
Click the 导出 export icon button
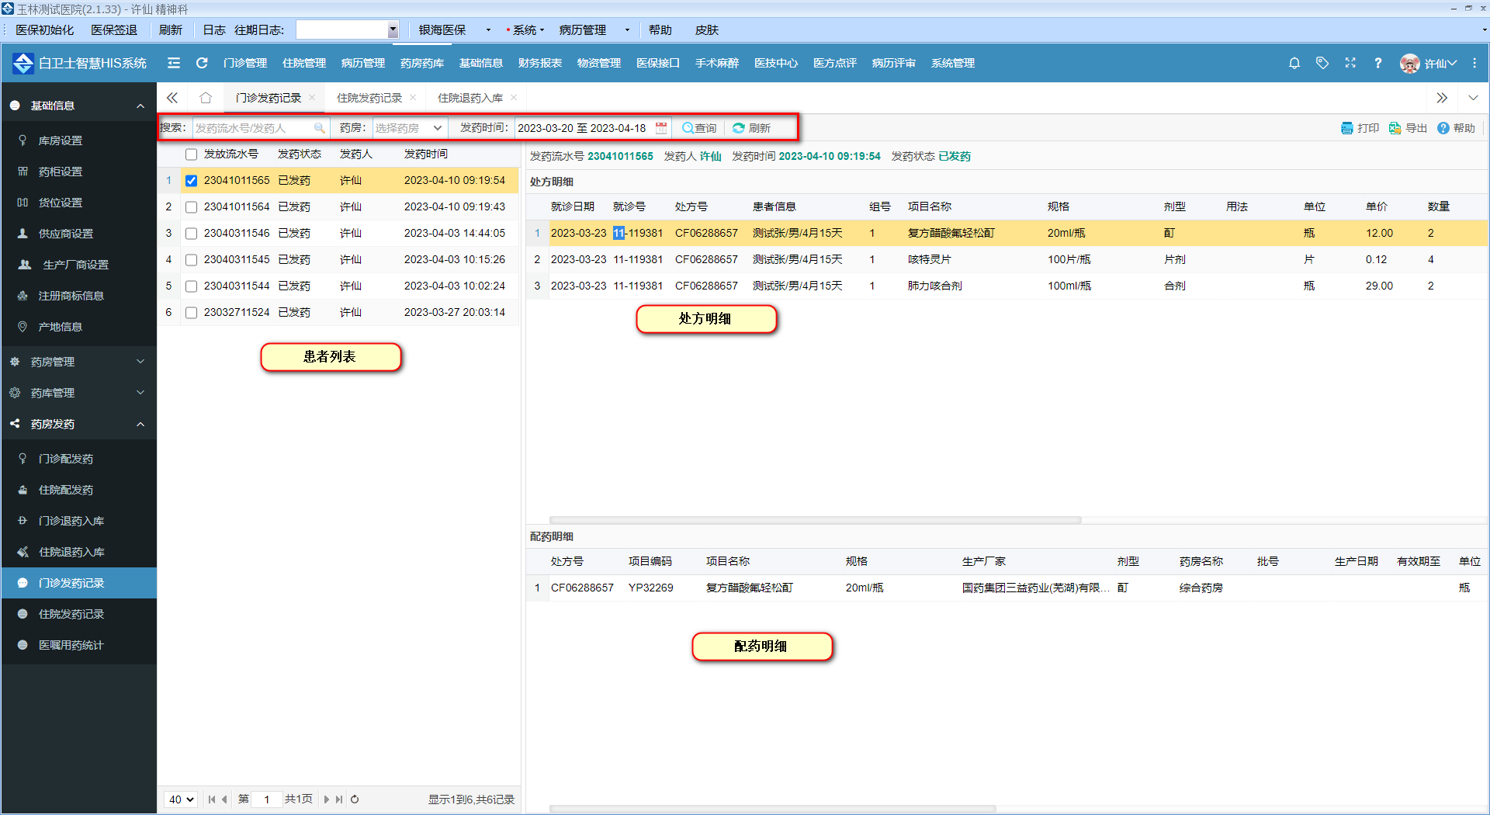[1408, 128]
